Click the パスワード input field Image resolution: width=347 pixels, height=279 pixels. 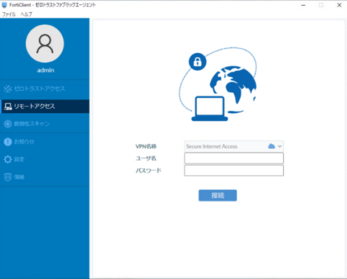tap(234, 171)
